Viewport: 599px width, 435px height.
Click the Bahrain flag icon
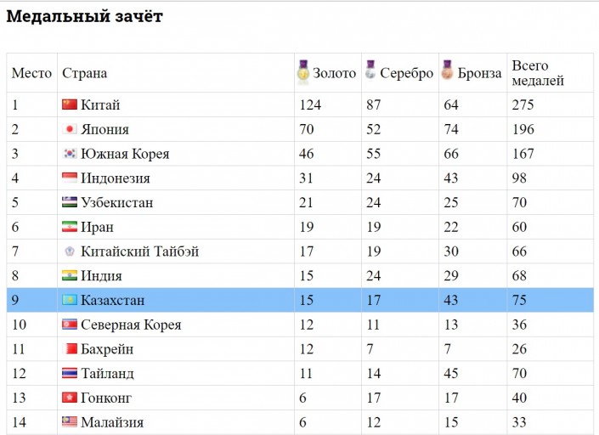(70, 349)
